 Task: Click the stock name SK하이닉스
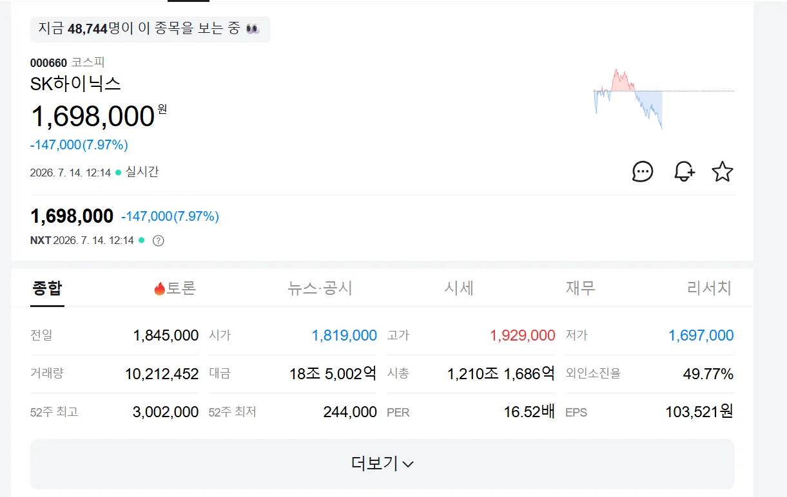(75, 83)
